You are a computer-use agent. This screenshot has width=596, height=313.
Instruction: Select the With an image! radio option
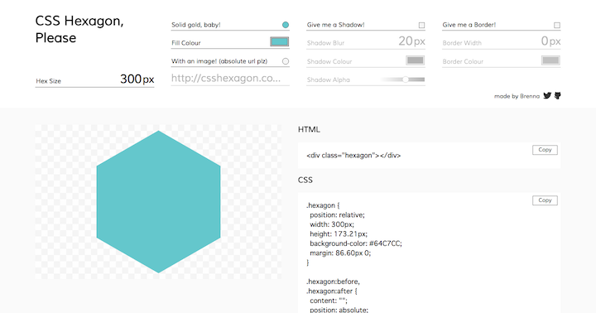point(286,61)
